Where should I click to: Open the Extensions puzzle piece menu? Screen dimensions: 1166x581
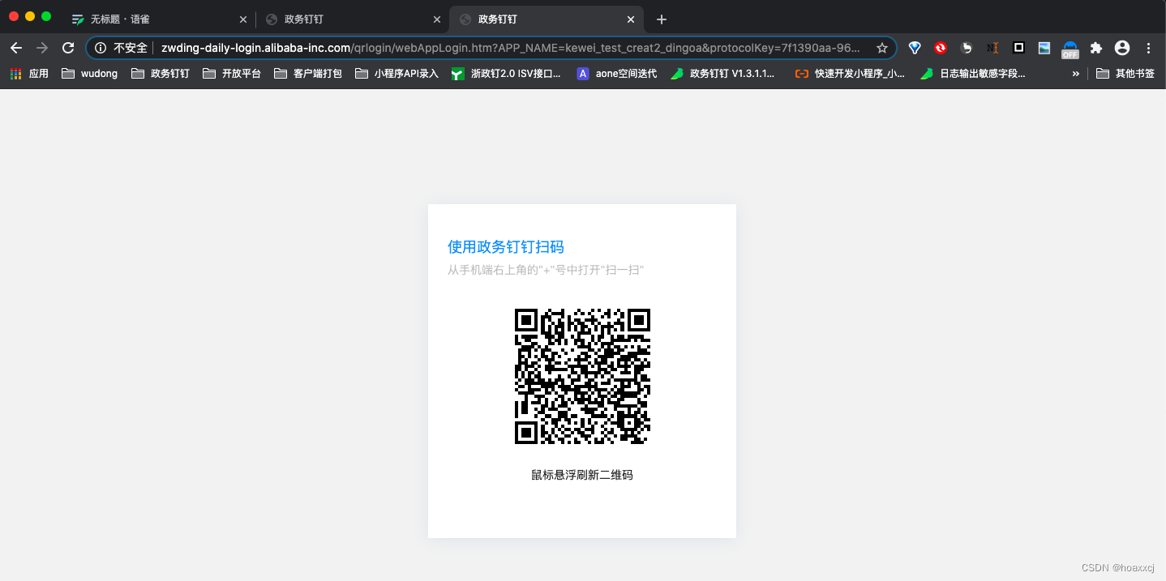pyautogui.click(x=1096, y=48)
